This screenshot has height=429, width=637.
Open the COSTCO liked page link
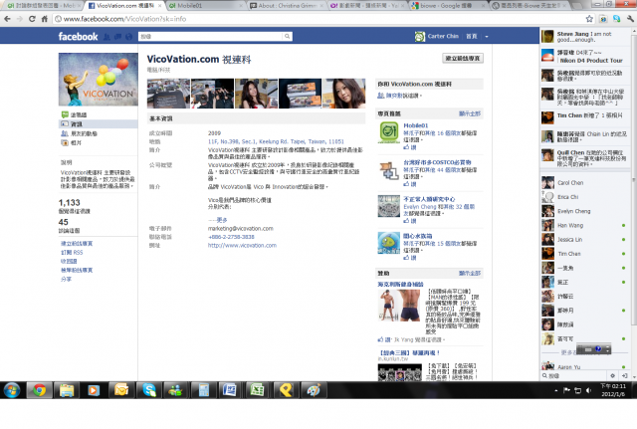pos(437,162)
